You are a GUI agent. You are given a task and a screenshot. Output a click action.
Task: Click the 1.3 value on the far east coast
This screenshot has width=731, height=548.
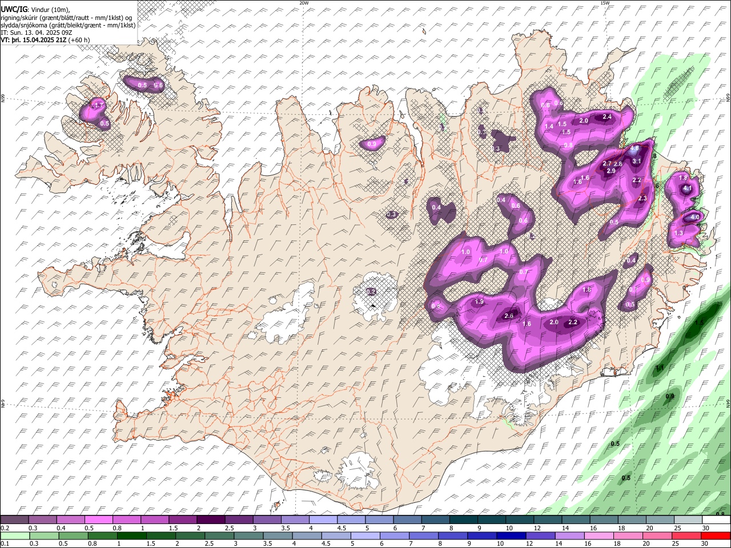[678, 233]
